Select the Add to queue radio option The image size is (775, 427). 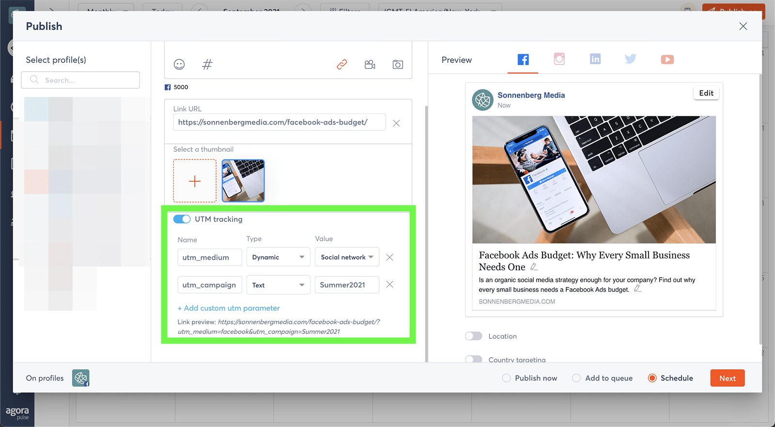pyautogui.click(x=576, y=378)
